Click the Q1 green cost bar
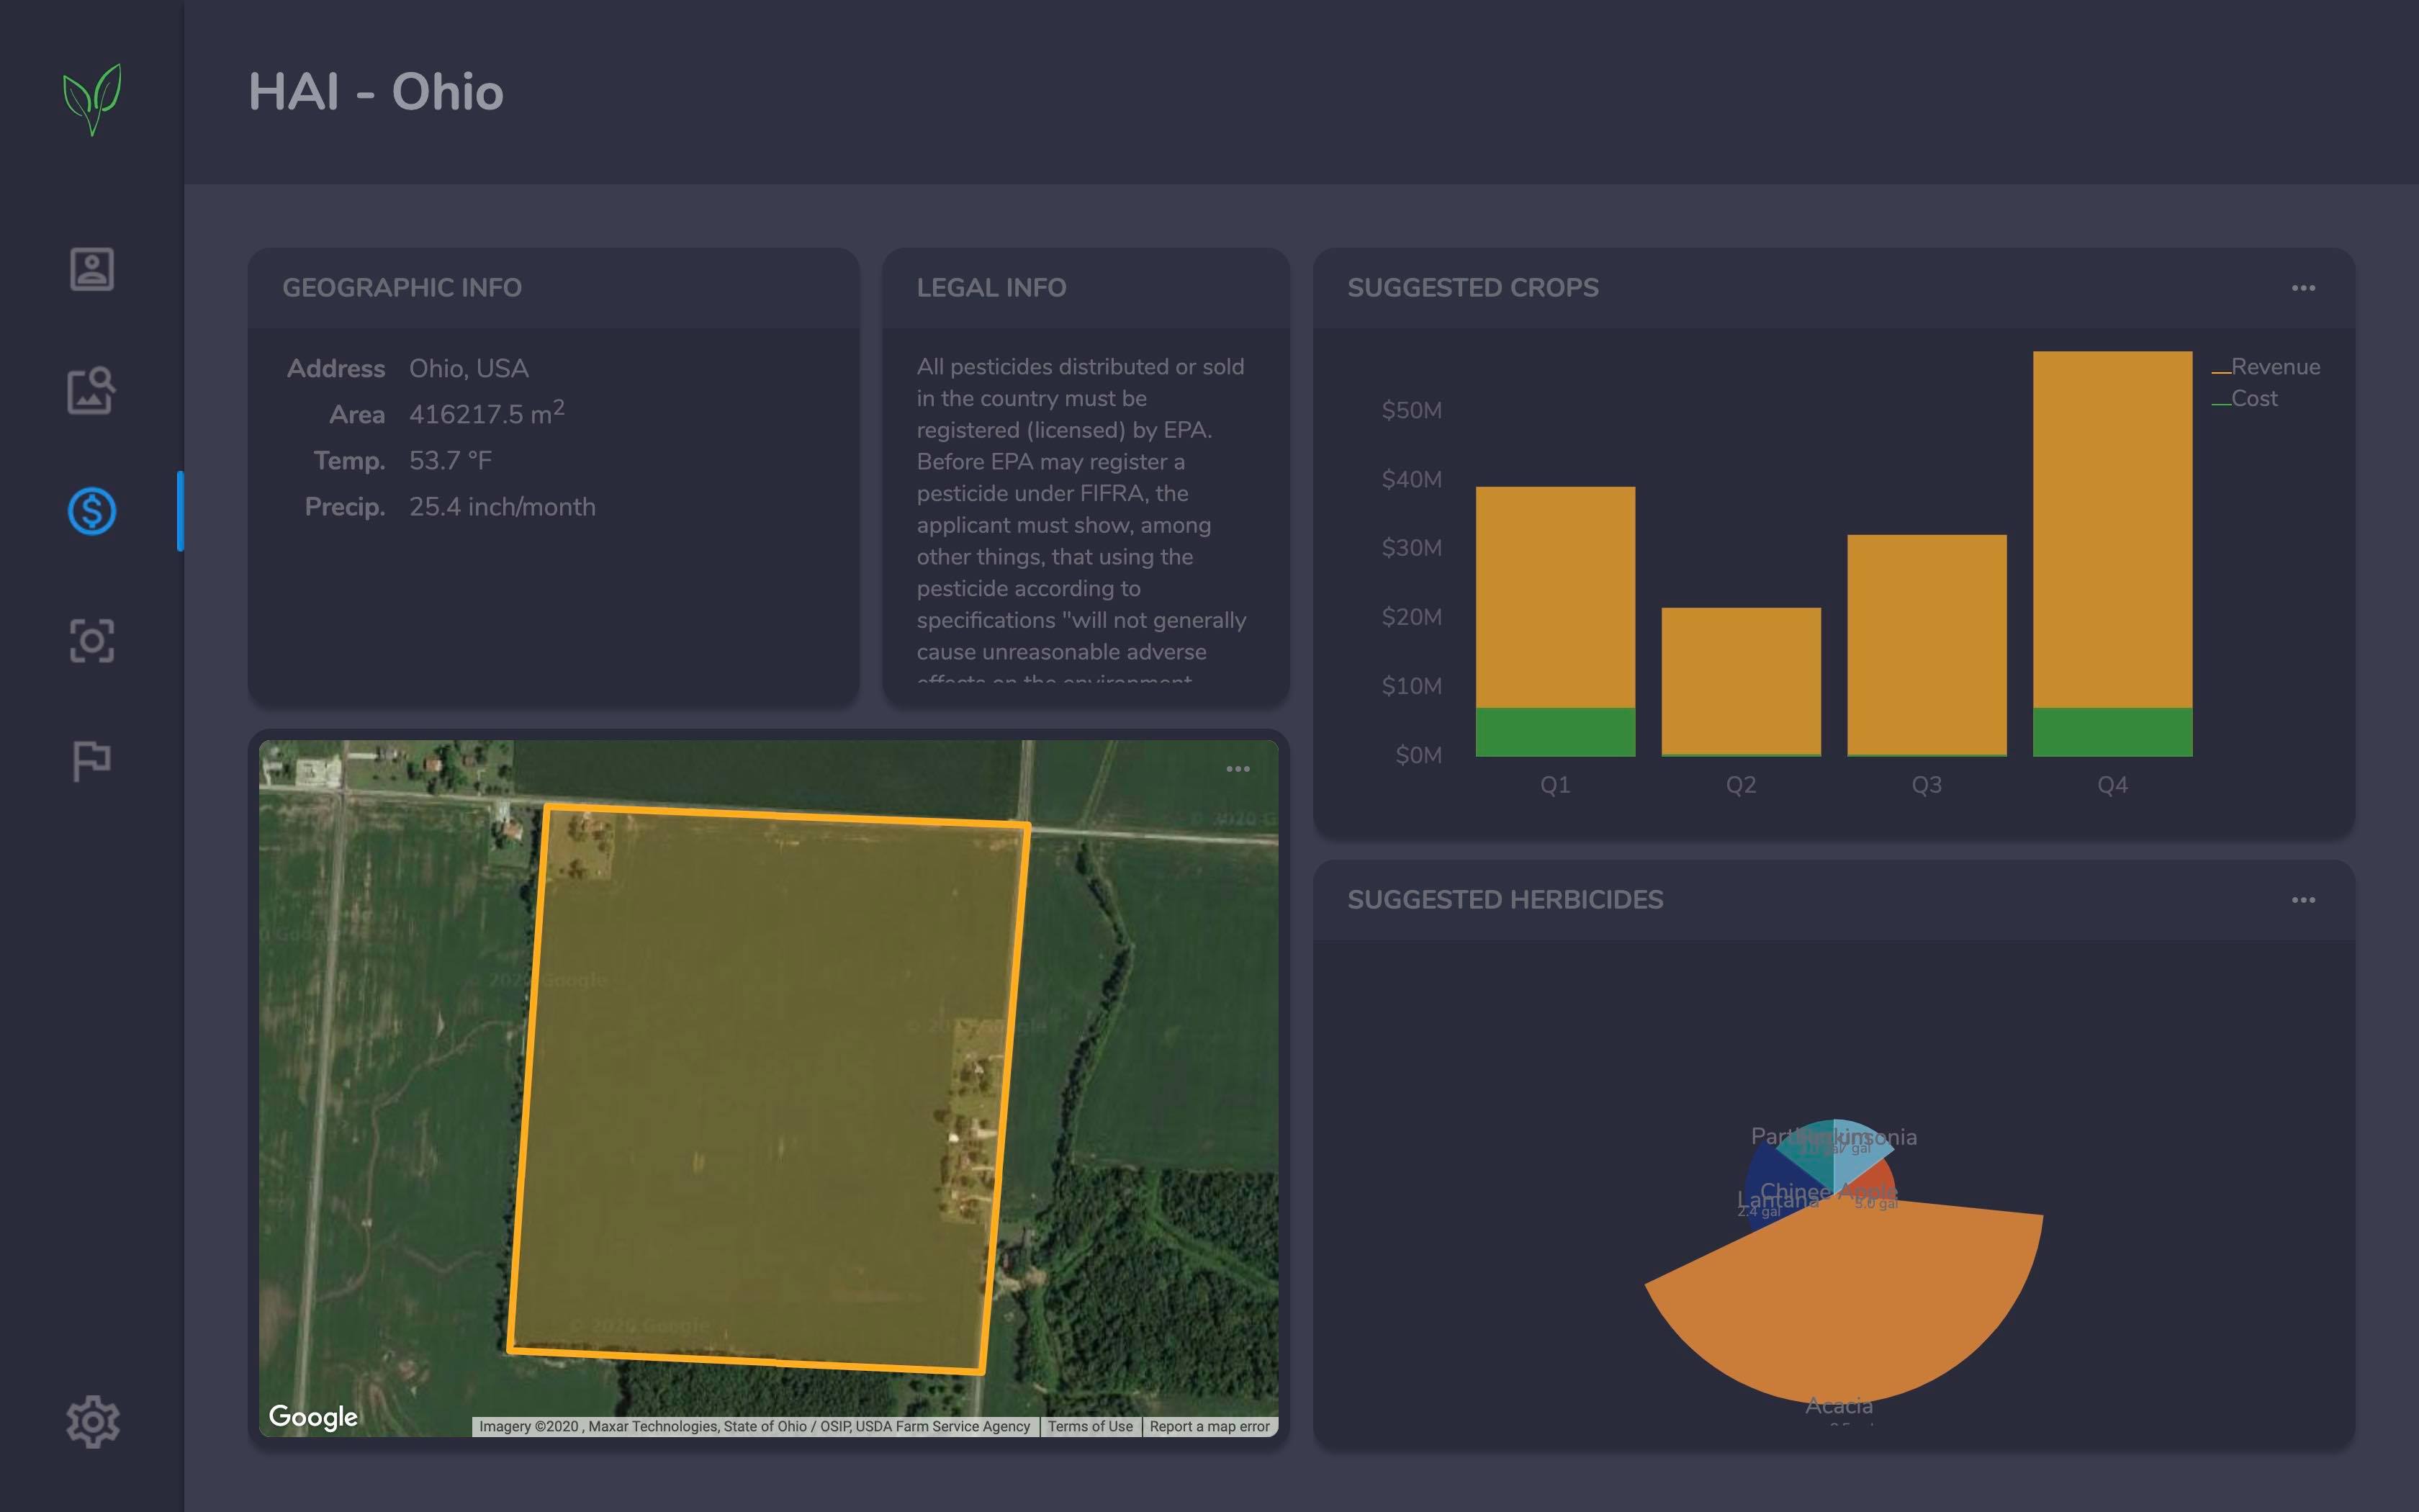This screenshot has height=1512, width=2419. coord(1554,732)
